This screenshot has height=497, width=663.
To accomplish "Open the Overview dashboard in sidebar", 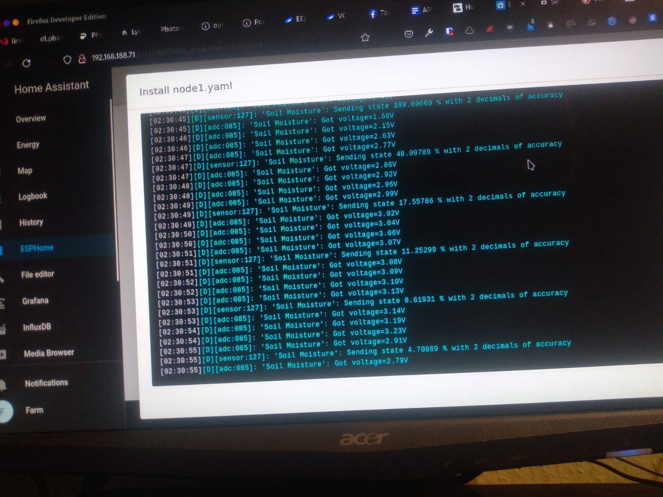I will point(31,119).
